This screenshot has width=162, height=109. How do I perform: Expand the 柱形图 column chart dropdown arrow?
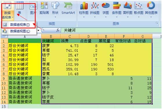click(x=84, y=17)
